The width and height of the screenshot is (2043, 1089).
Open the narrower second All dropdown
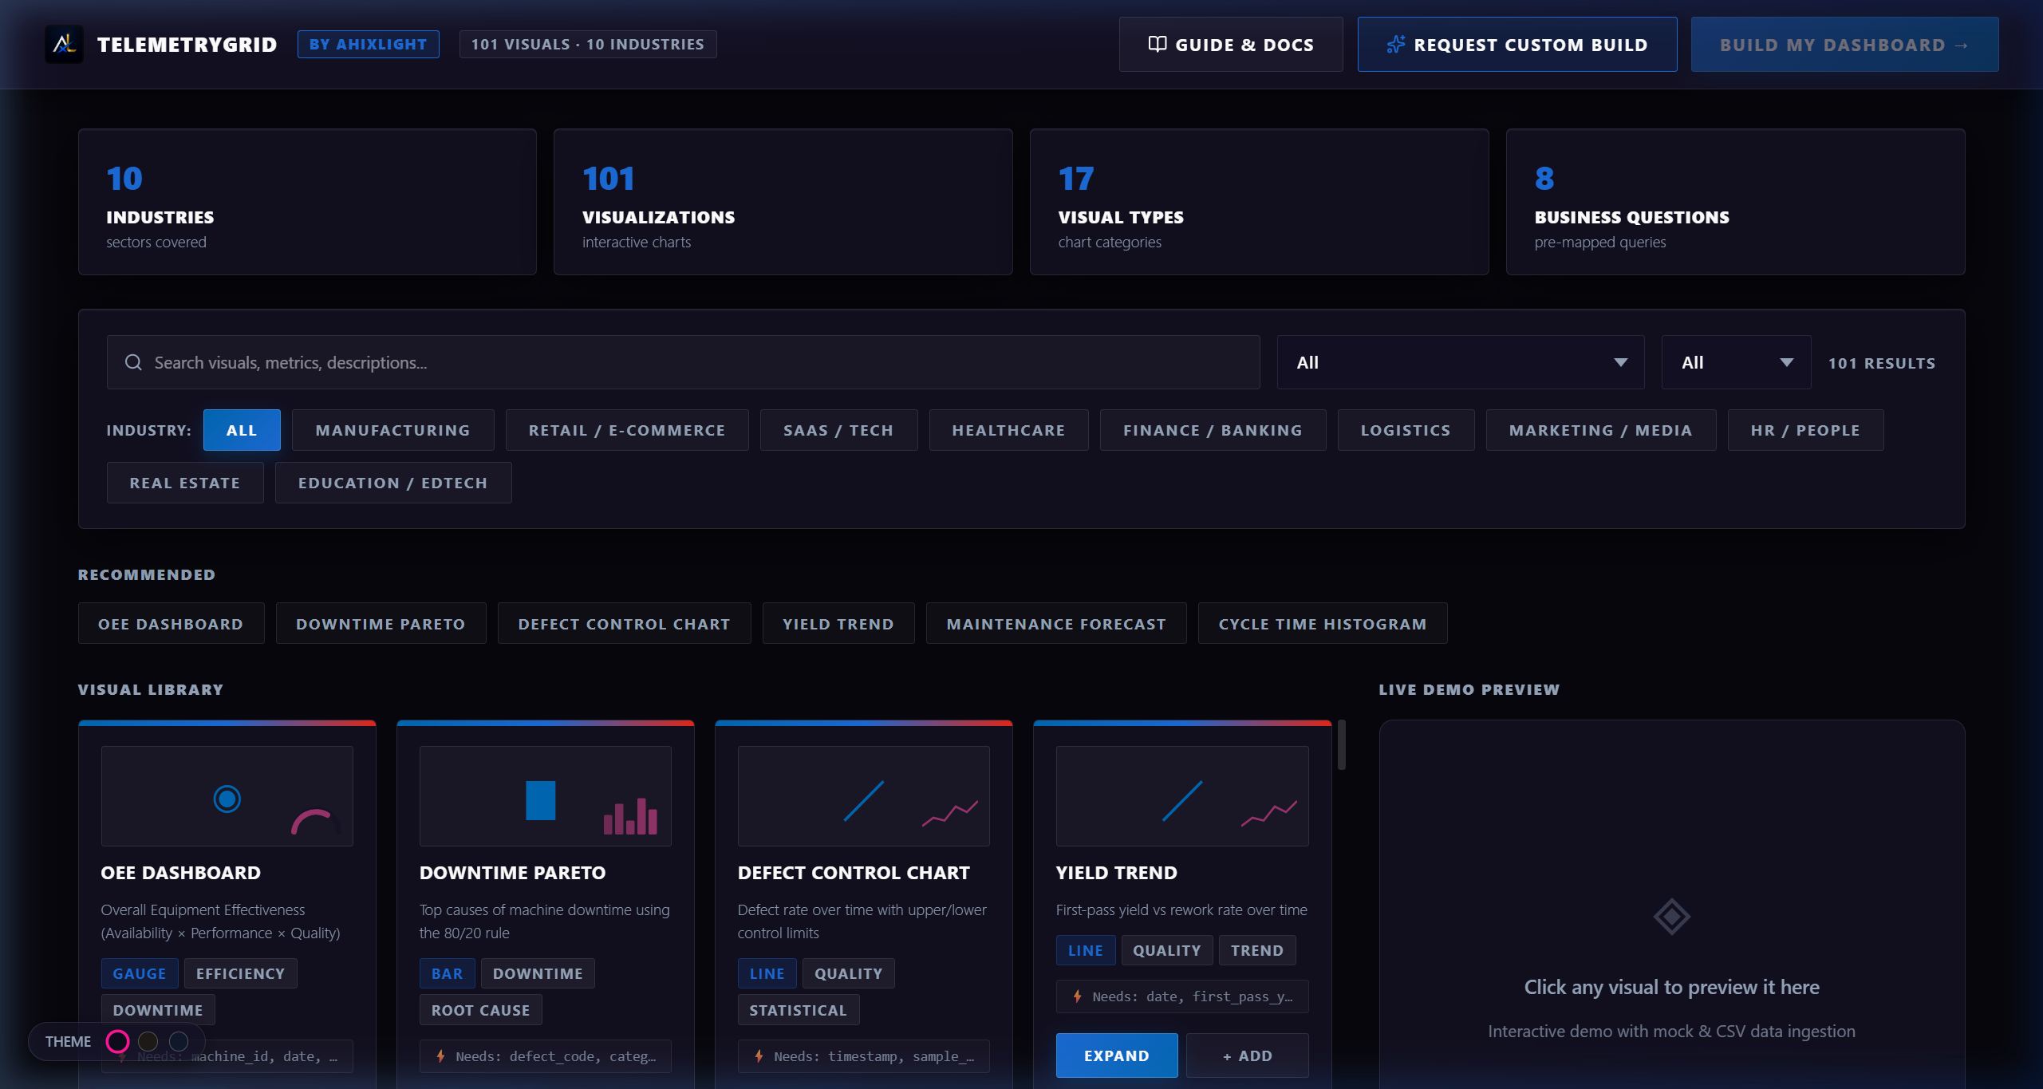[x=1737, y=362]
